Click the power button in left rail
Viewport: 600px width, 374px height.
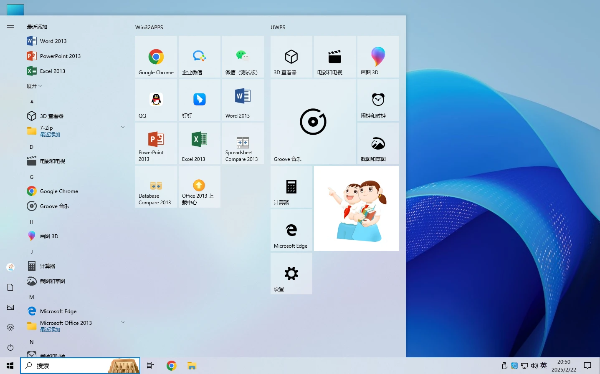click(10, 347)
